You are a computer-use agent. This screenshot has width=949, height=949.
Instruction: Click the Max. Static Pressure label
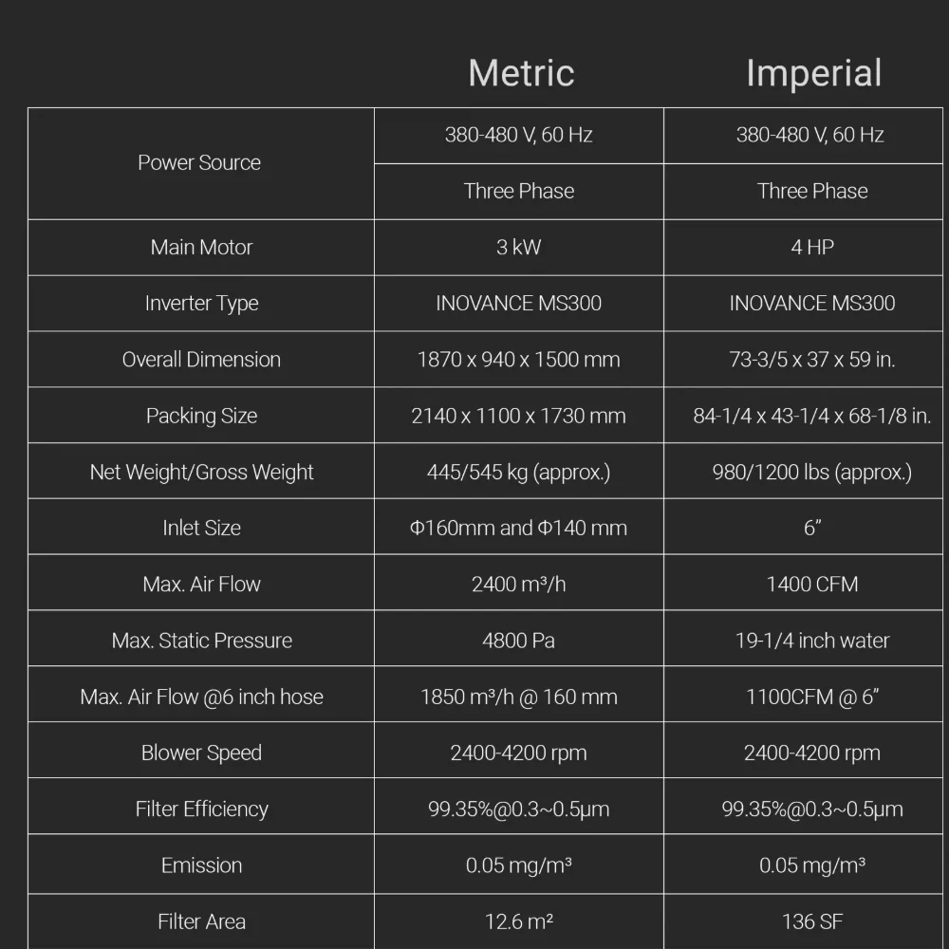(201, 641)
